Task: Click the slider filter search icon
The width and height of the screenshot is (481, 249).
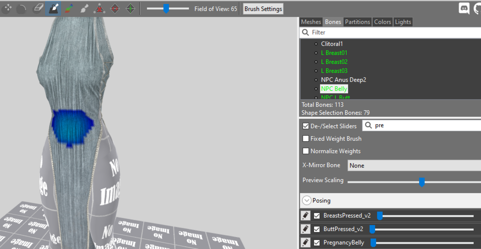Action: pos(368,125)
